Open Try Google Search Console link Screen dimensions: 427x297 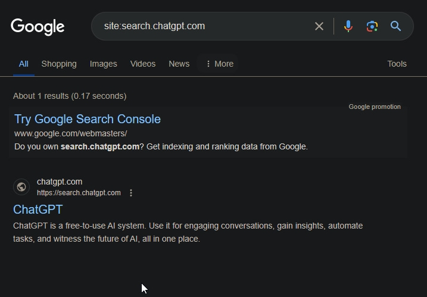(88, 119)
